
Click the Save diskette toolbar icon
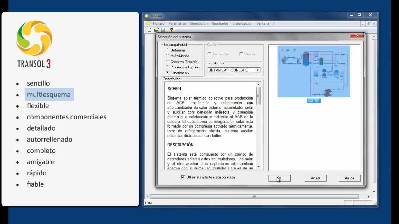[x=163, y=30]
